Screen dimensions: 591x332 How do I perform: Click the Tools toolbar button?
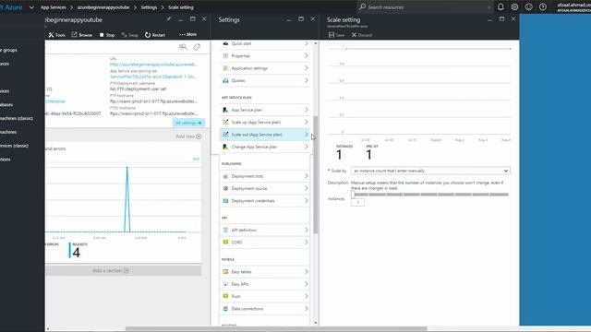click(x=56, y=35)
